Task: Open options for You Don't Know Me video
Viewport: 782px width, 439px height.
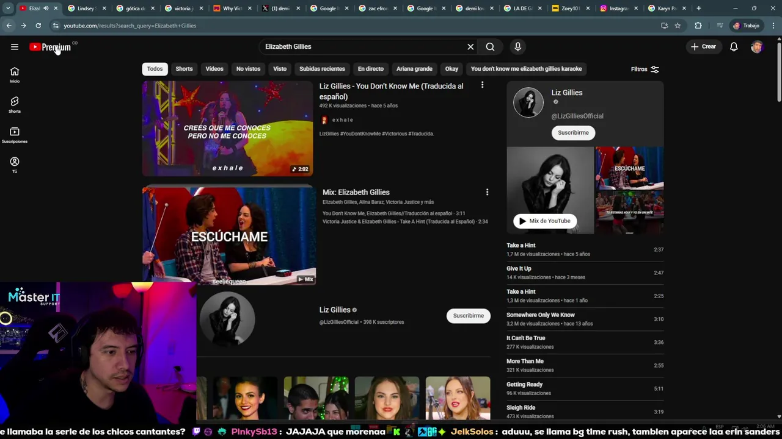Action: tap(482, 85)
